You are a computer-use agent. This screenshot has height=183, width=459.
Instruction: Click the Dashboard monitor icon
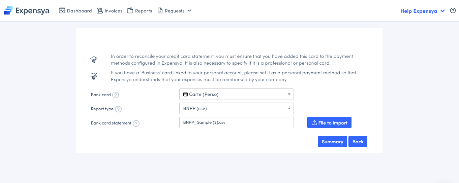coord(62,11)
